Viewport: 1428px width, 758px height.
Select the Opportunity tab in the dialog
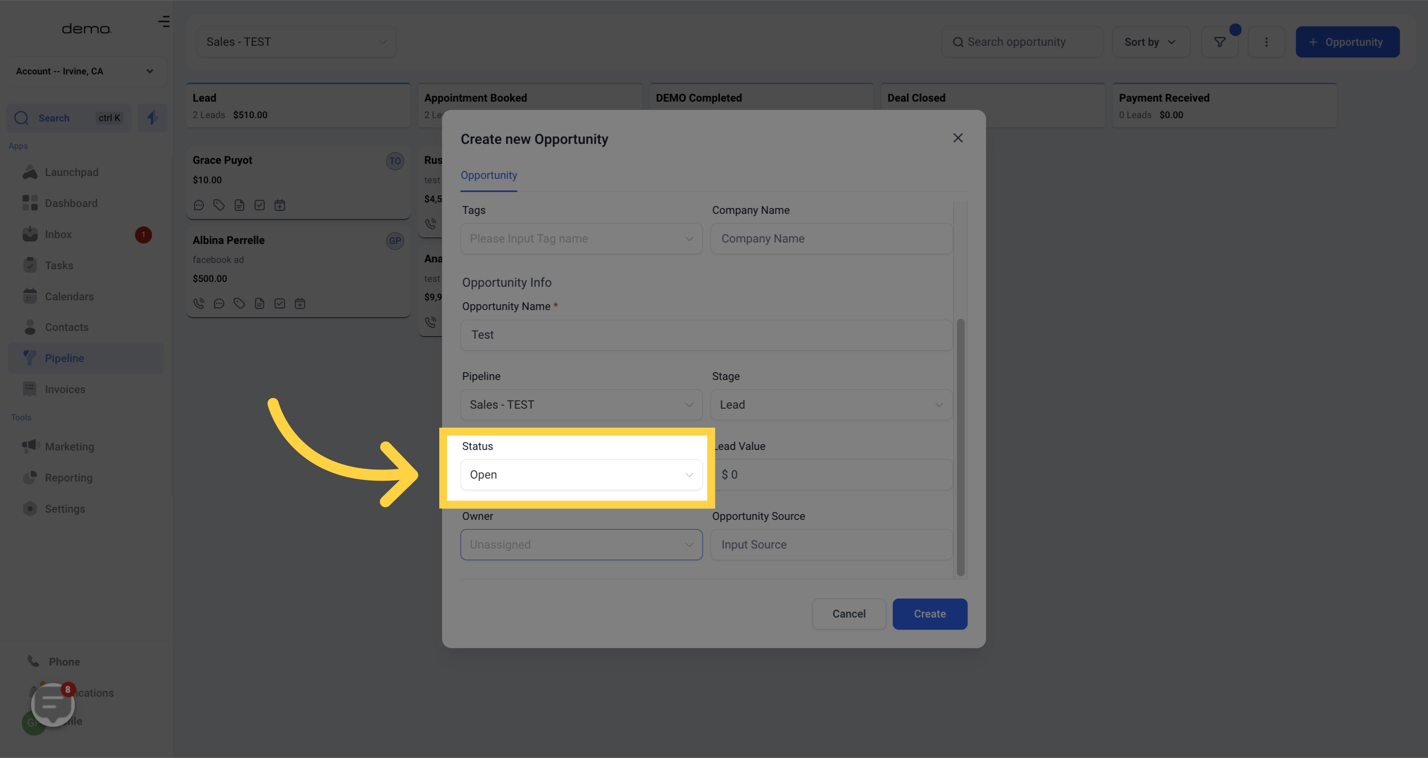point(488,175)
